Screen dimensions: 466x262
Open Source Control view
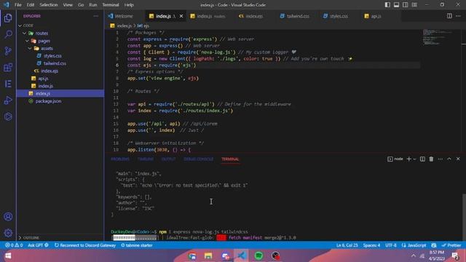pyautogui.click(x=8, y=51)
